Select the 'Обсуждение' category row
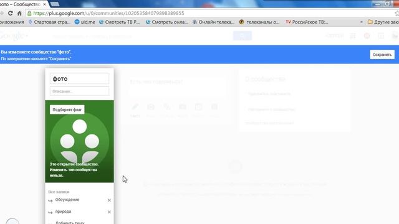Image resolution: width=399 pixels, height=224 pixels. (79, 200)
